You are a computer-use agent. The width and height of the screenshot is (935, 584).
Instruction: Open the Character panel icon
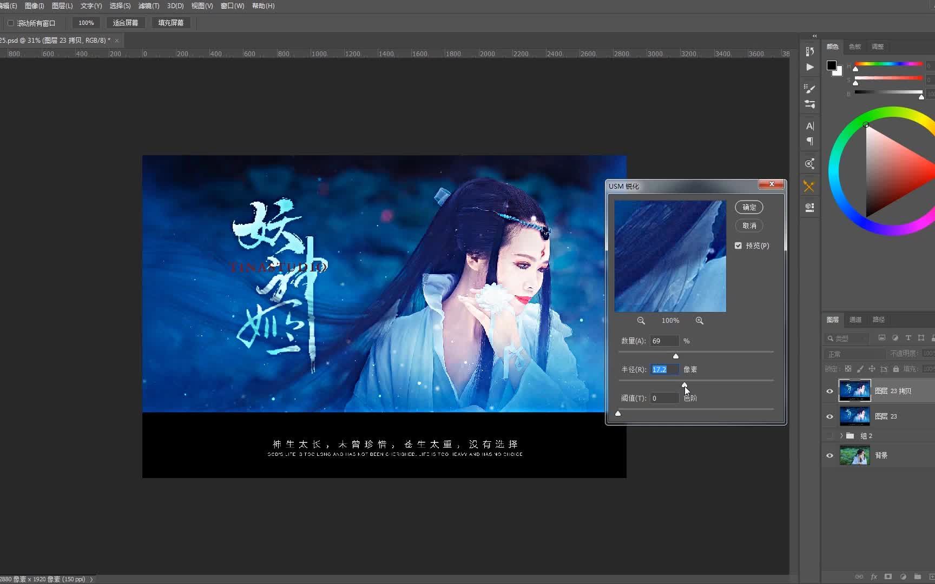pos(809,126)
